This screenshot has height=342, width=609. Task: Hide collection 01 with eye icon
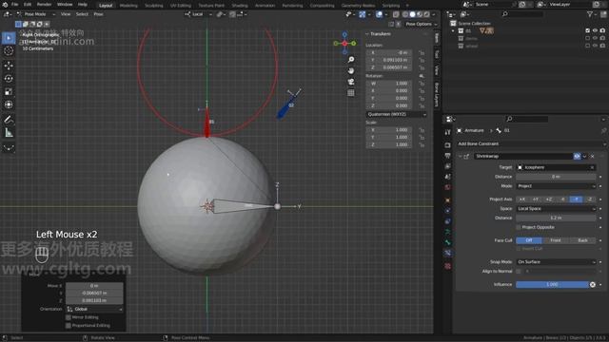[x=595, y=30]
